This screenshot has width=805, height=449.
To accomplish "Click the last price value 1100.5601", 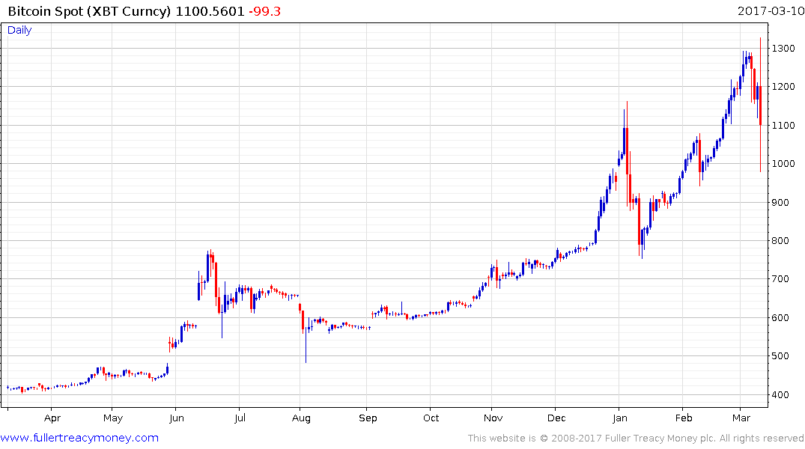I will [x=210, y=11].
